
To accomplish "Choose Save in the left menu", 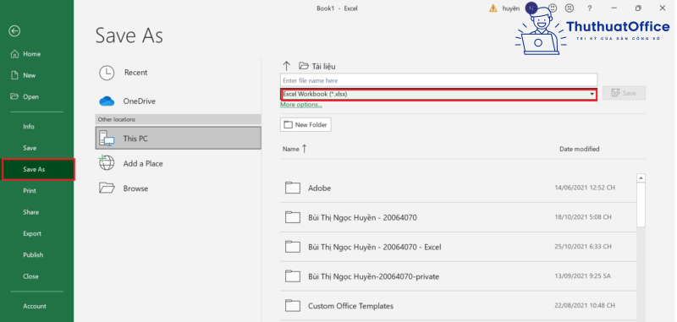I will coord(30,148).
